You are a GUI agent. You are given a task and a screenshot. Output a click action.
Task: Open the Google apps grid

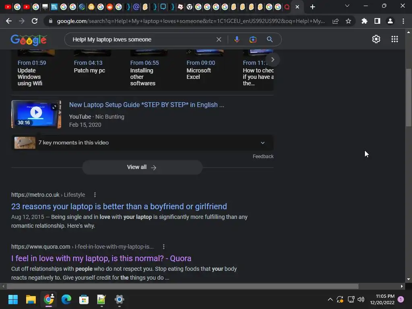click(394, 39)
